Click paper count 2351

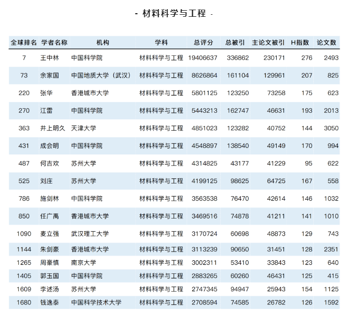331,250
